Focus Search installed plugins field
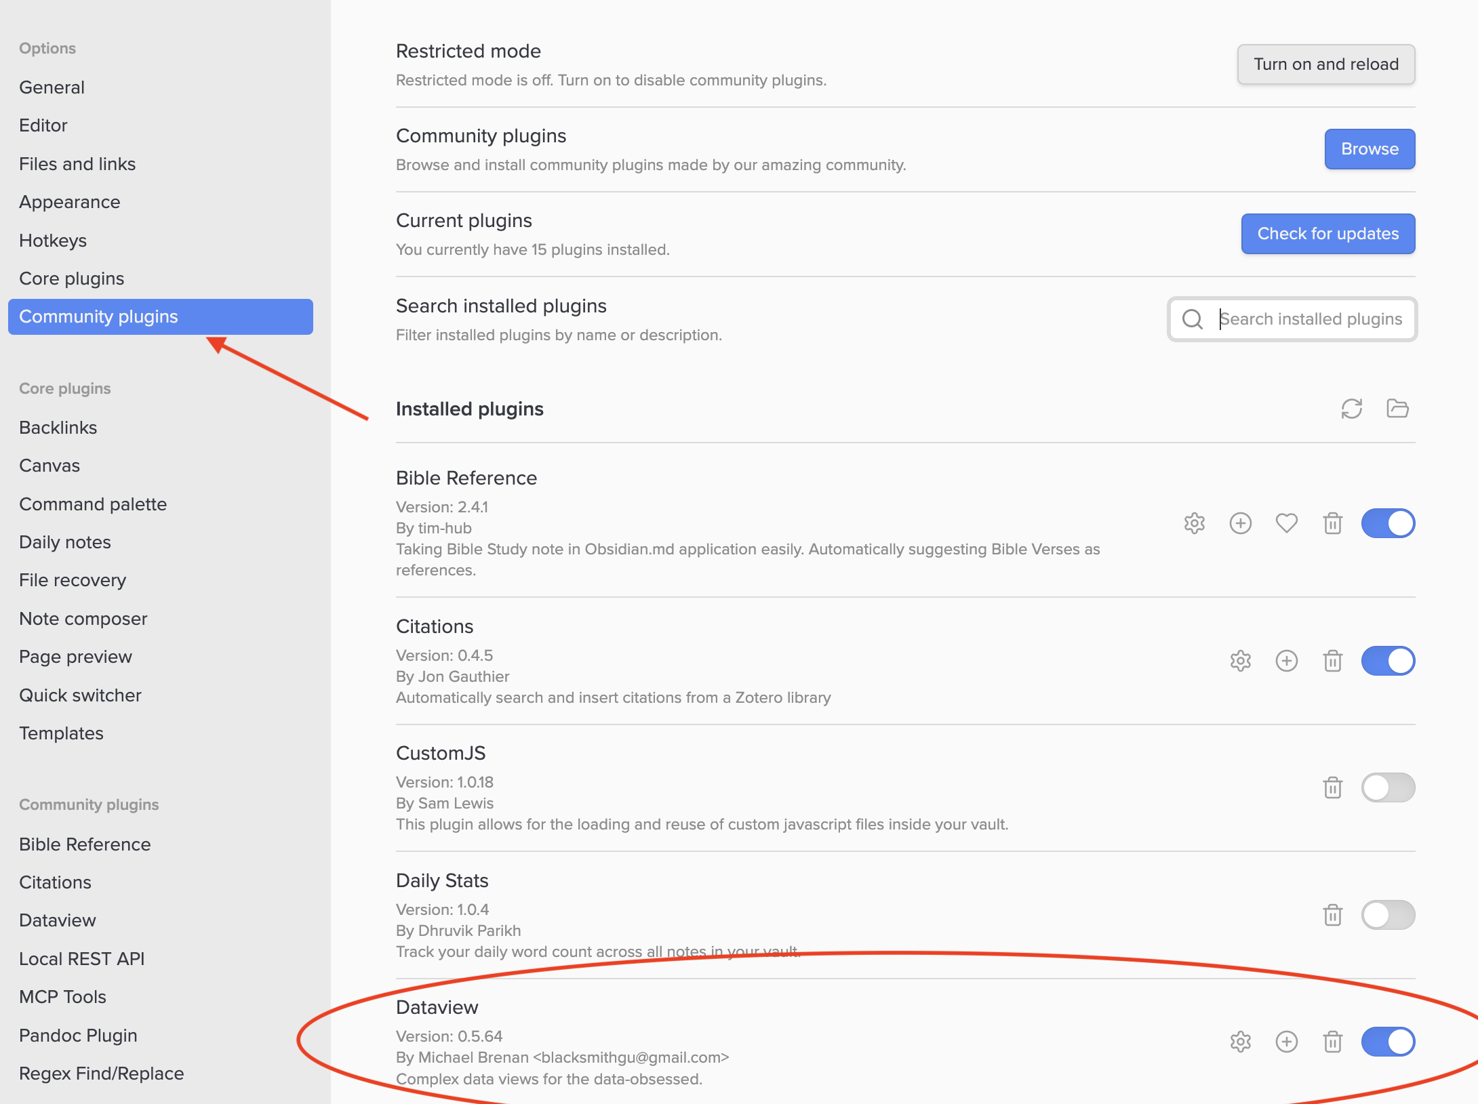Screen dimensions: 1478x1104 1292,319
